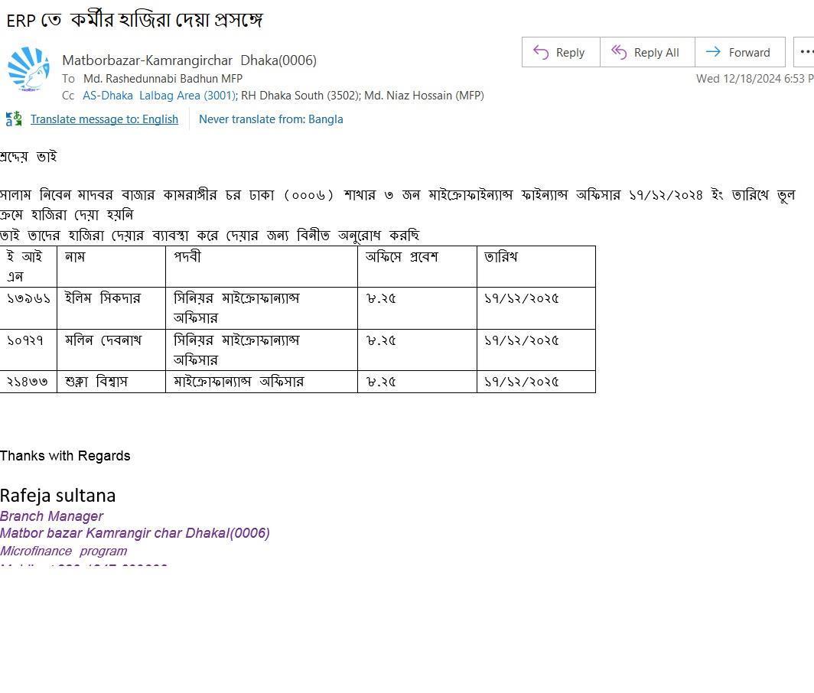Click the অফিসে প্রবেশ column header
The width and height of the screenshot is (814, 693).
click(418, 266)
